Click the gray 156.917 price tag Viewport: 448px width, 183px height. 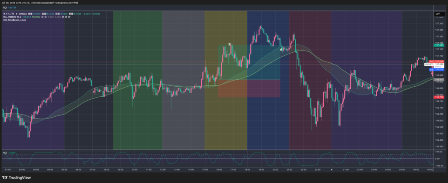(439, 80)
